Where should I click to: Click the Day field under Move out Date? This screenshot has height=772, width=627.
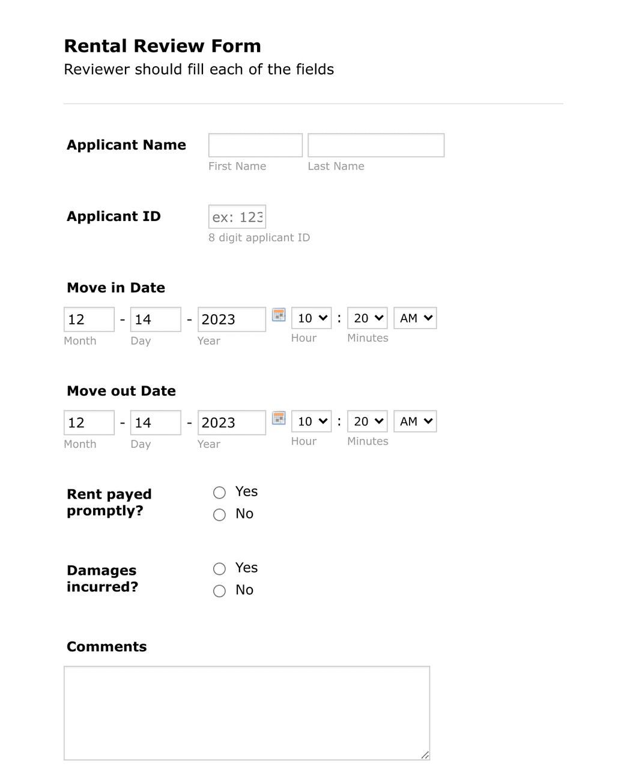(155, 422)
